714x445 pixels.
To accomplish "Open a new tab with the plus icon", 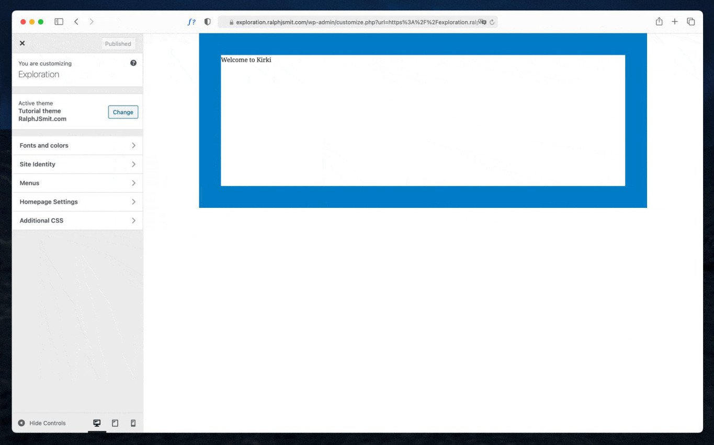I will (675, 21).
